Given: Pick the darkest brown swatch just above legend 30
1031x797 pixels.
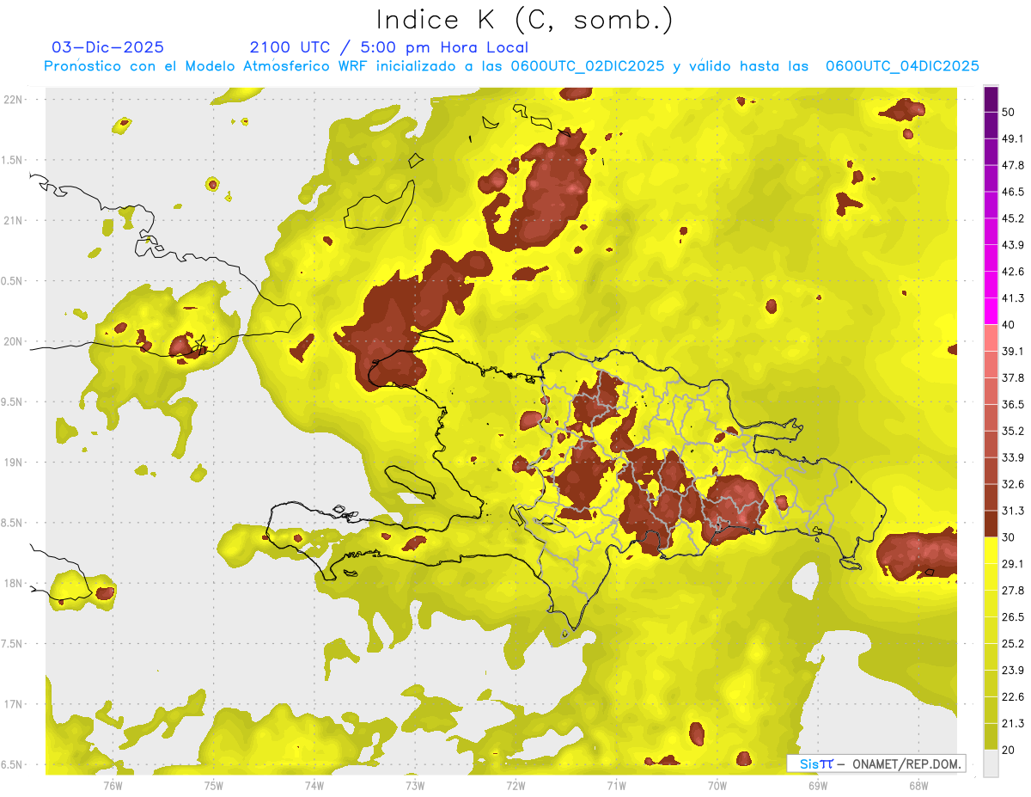Looking at the screenshot, I should point(991,524).
